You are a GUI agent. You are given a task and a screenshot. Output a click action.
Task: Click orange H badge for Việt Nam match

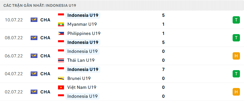tap(236, 92)
